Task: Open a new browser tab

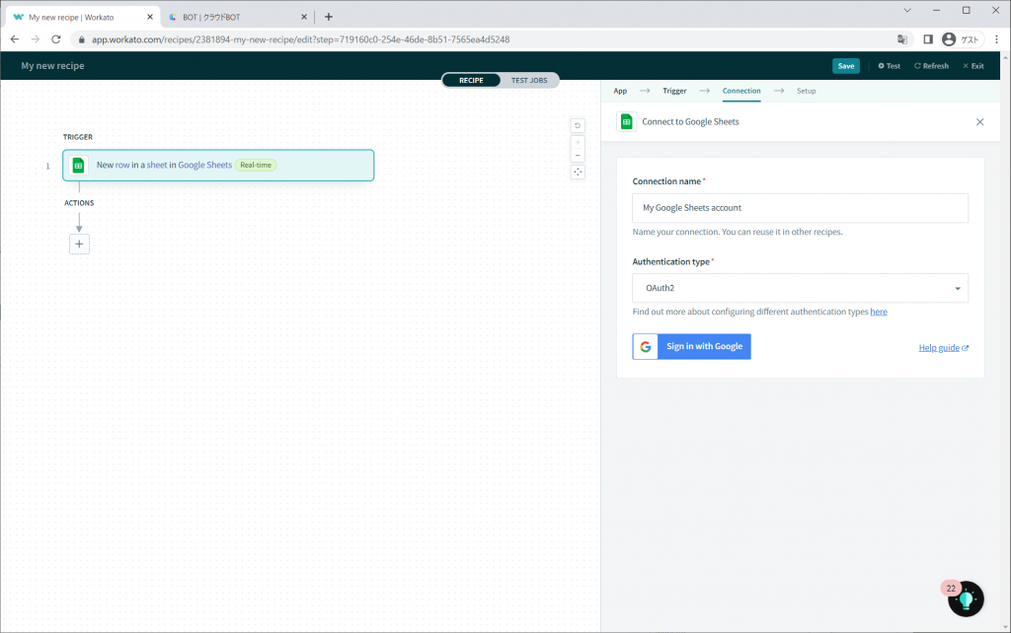Action: [x=328, y=17]
